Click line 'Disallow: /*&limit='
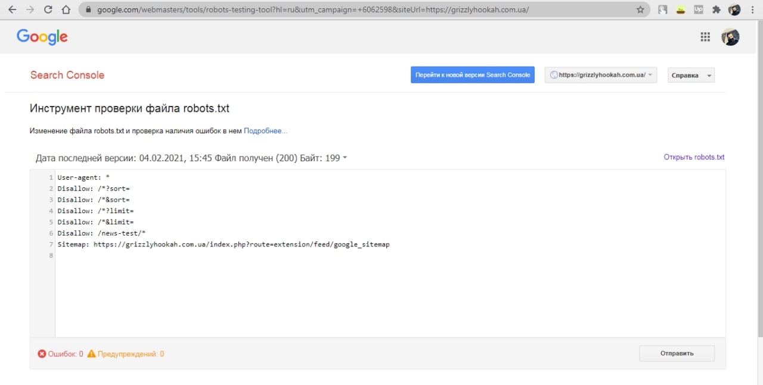Screen dimensions: 763x385 tap(95, 222)
